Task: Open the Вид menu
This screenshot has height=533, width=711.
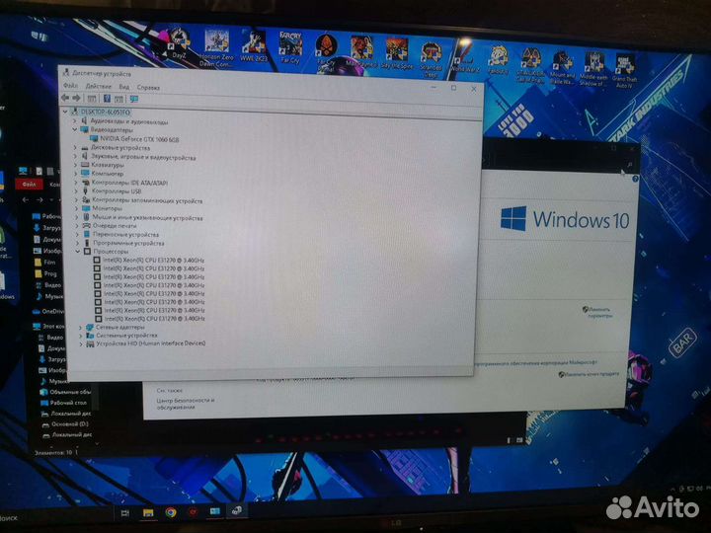Action: (x=124, y=87)
